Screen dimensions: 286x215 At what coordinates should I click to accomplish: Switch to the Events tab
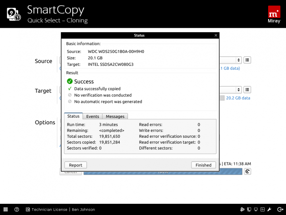(93, 116)
